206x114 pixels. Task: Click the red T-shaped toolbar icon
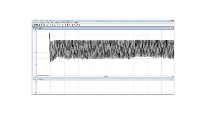pyautogui.click(x=73, y=25)
